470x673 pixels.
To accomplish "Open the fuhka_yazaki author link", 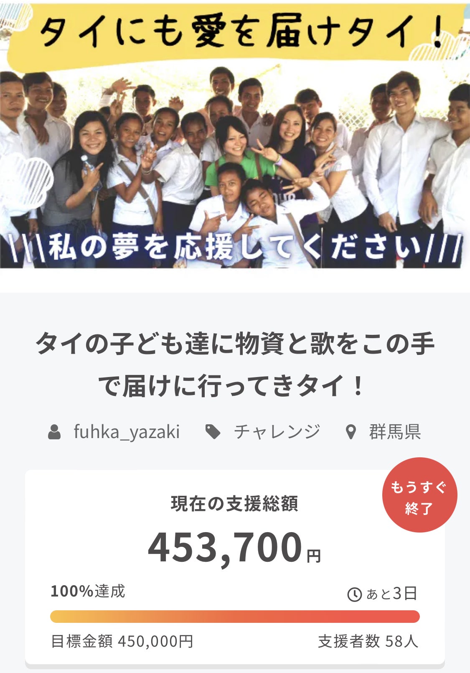I will tap(127, 432).
